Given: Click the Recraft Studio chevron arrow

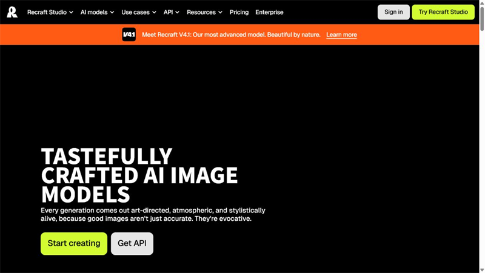Looking at the screenshot, I should click(71, 12).
